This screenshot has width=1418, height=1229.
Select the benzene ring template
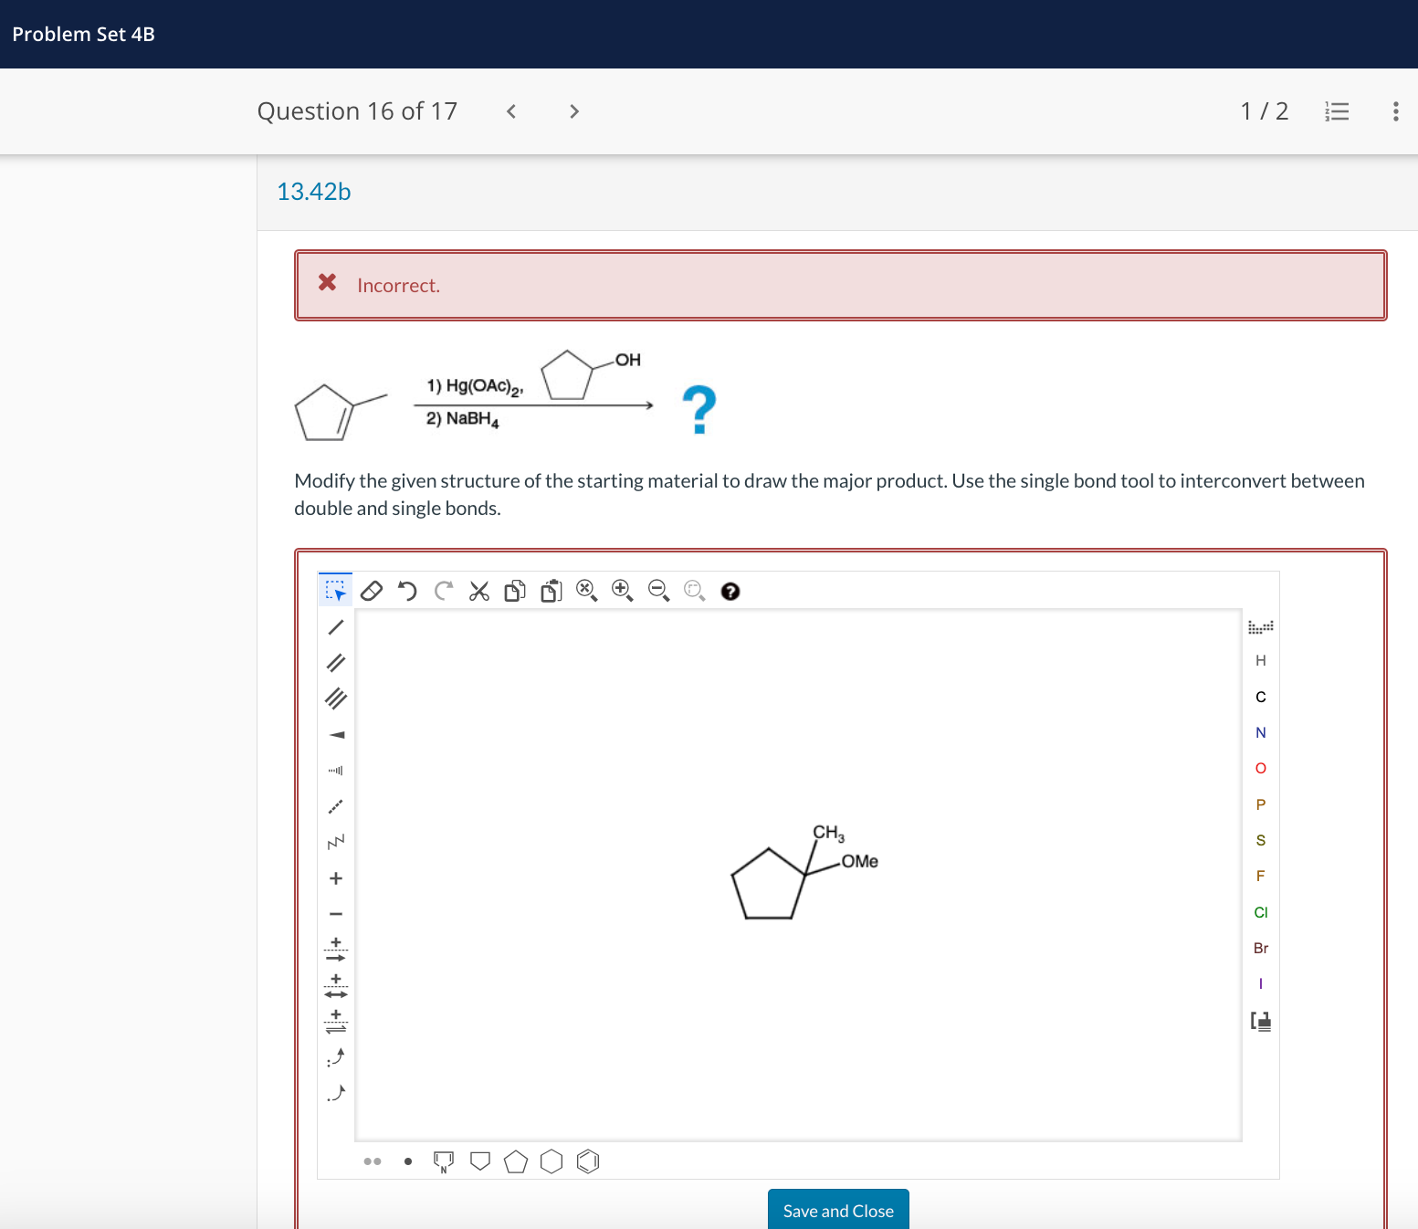pyautogui.click(x=588, y=1161)
